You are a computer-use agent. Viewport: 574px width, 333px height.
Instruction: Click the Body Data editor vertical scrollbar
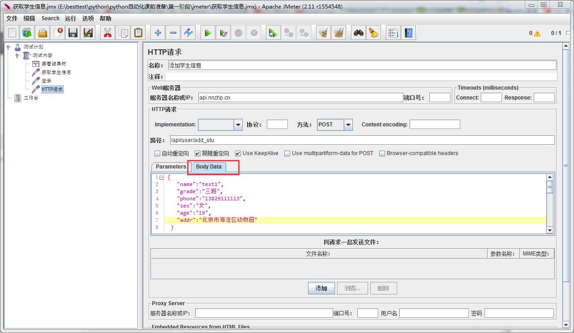click(x=550, y=204)
